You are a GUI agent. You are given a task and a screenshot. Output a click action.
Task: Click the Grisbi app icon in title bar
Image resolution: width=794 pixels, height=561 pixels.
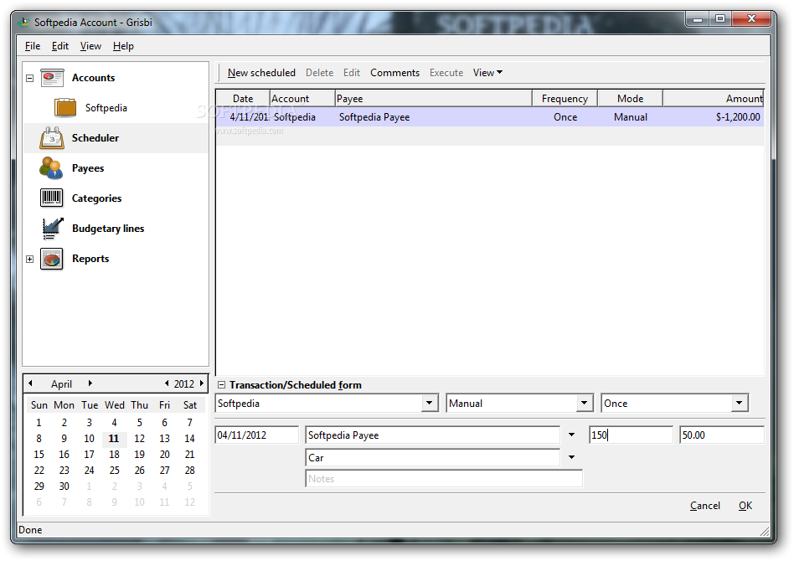point(23,23)
